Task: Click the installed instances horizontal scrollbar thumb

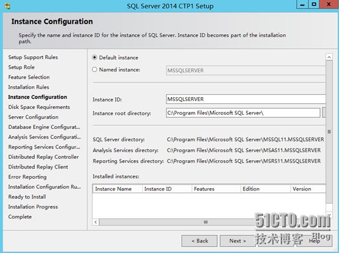Action: click(x=206, y=222)
